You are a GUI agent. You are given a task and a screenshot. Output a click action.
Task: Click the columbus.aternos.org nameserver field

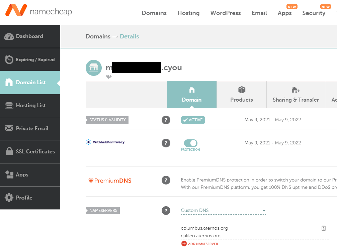(255, 228)
